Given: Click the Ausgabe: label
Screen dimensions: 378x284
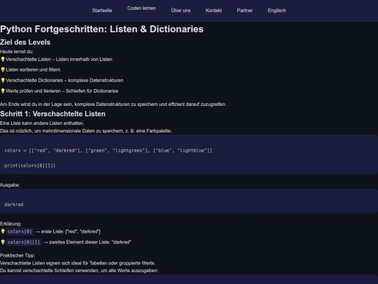Looking at the screenshot, I should pos(10,185).
